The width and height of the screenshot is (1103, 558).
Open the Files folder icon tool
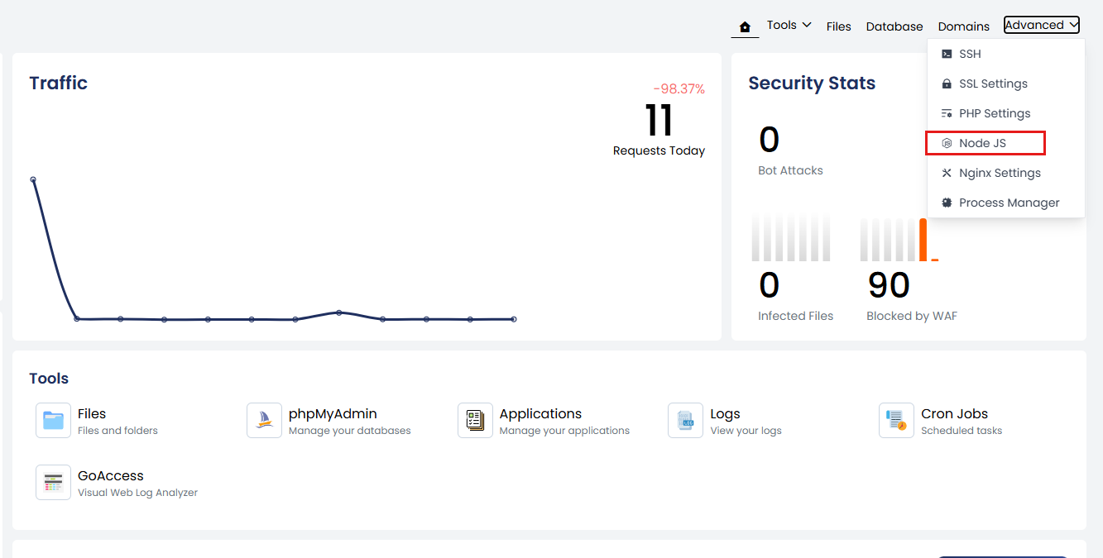point(54,420)
